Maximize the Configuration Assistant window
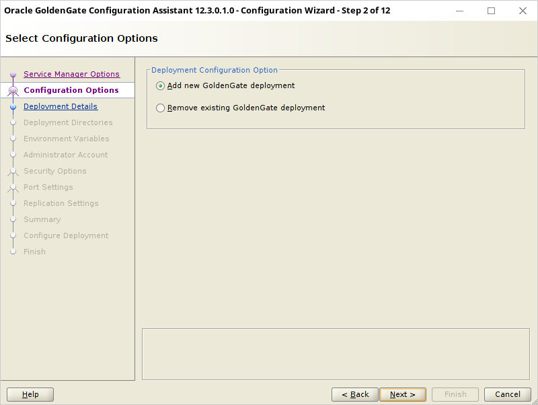Viewport: 538px width, 405px height. pos(491,11)
